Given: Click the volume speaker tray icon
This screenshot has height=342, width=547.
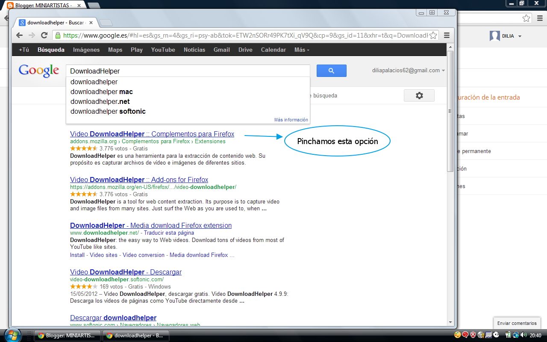Looking at the screenshot, I should [523, 335].
